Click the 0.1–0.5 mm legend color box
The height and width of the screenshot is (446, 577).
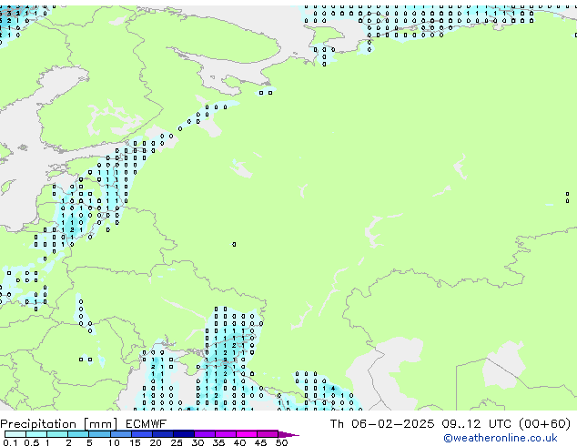click(15, 434)
